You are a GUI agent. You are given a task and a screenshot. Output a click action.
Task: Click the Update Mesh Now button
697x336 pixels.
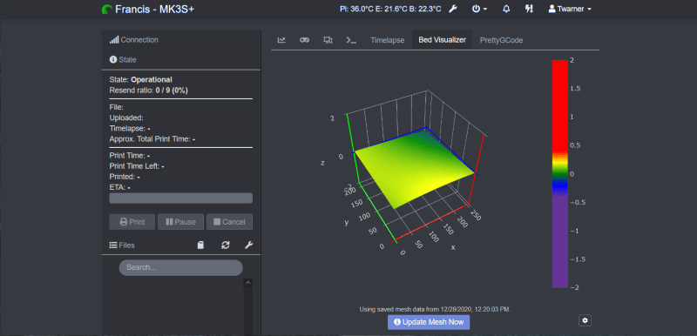click(x=429, y=322)
